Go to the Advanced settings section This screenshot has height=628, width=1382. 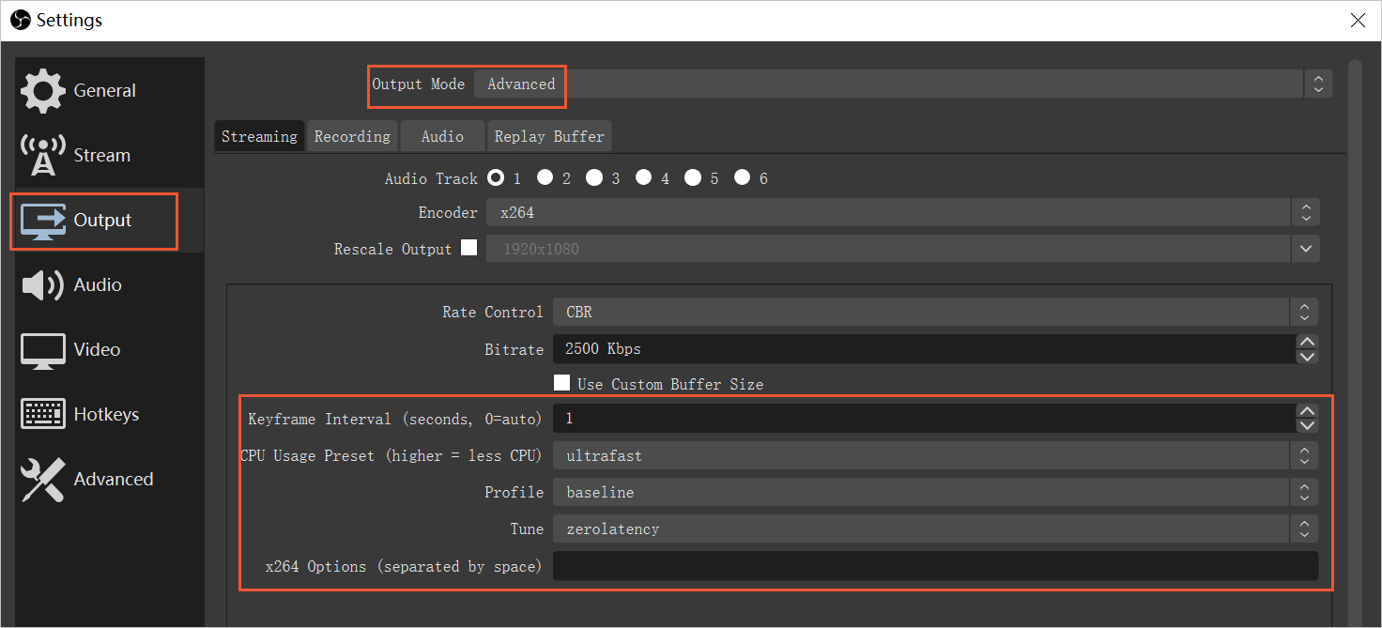click(x=111, y=479)
